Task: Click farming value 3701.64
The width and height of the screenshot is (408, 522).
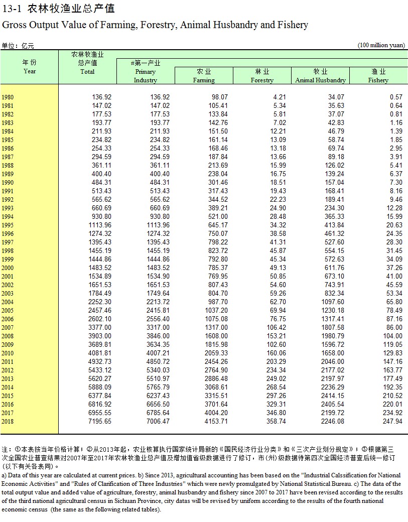Action: click(x=216, y=404)
